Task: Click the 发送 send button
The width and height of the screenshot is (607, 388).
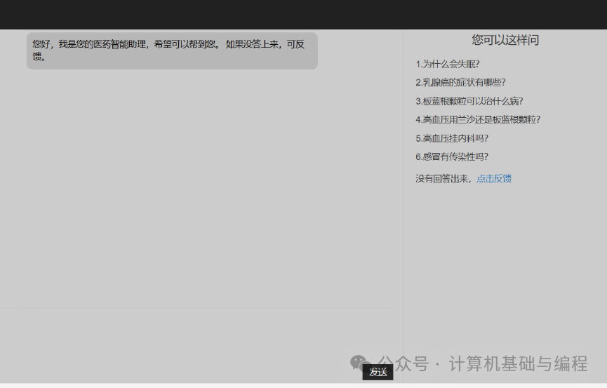Action: [x=378, y=372]
